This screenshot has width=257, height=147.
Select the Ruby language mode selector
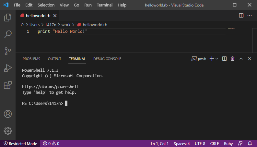point(228,143)
